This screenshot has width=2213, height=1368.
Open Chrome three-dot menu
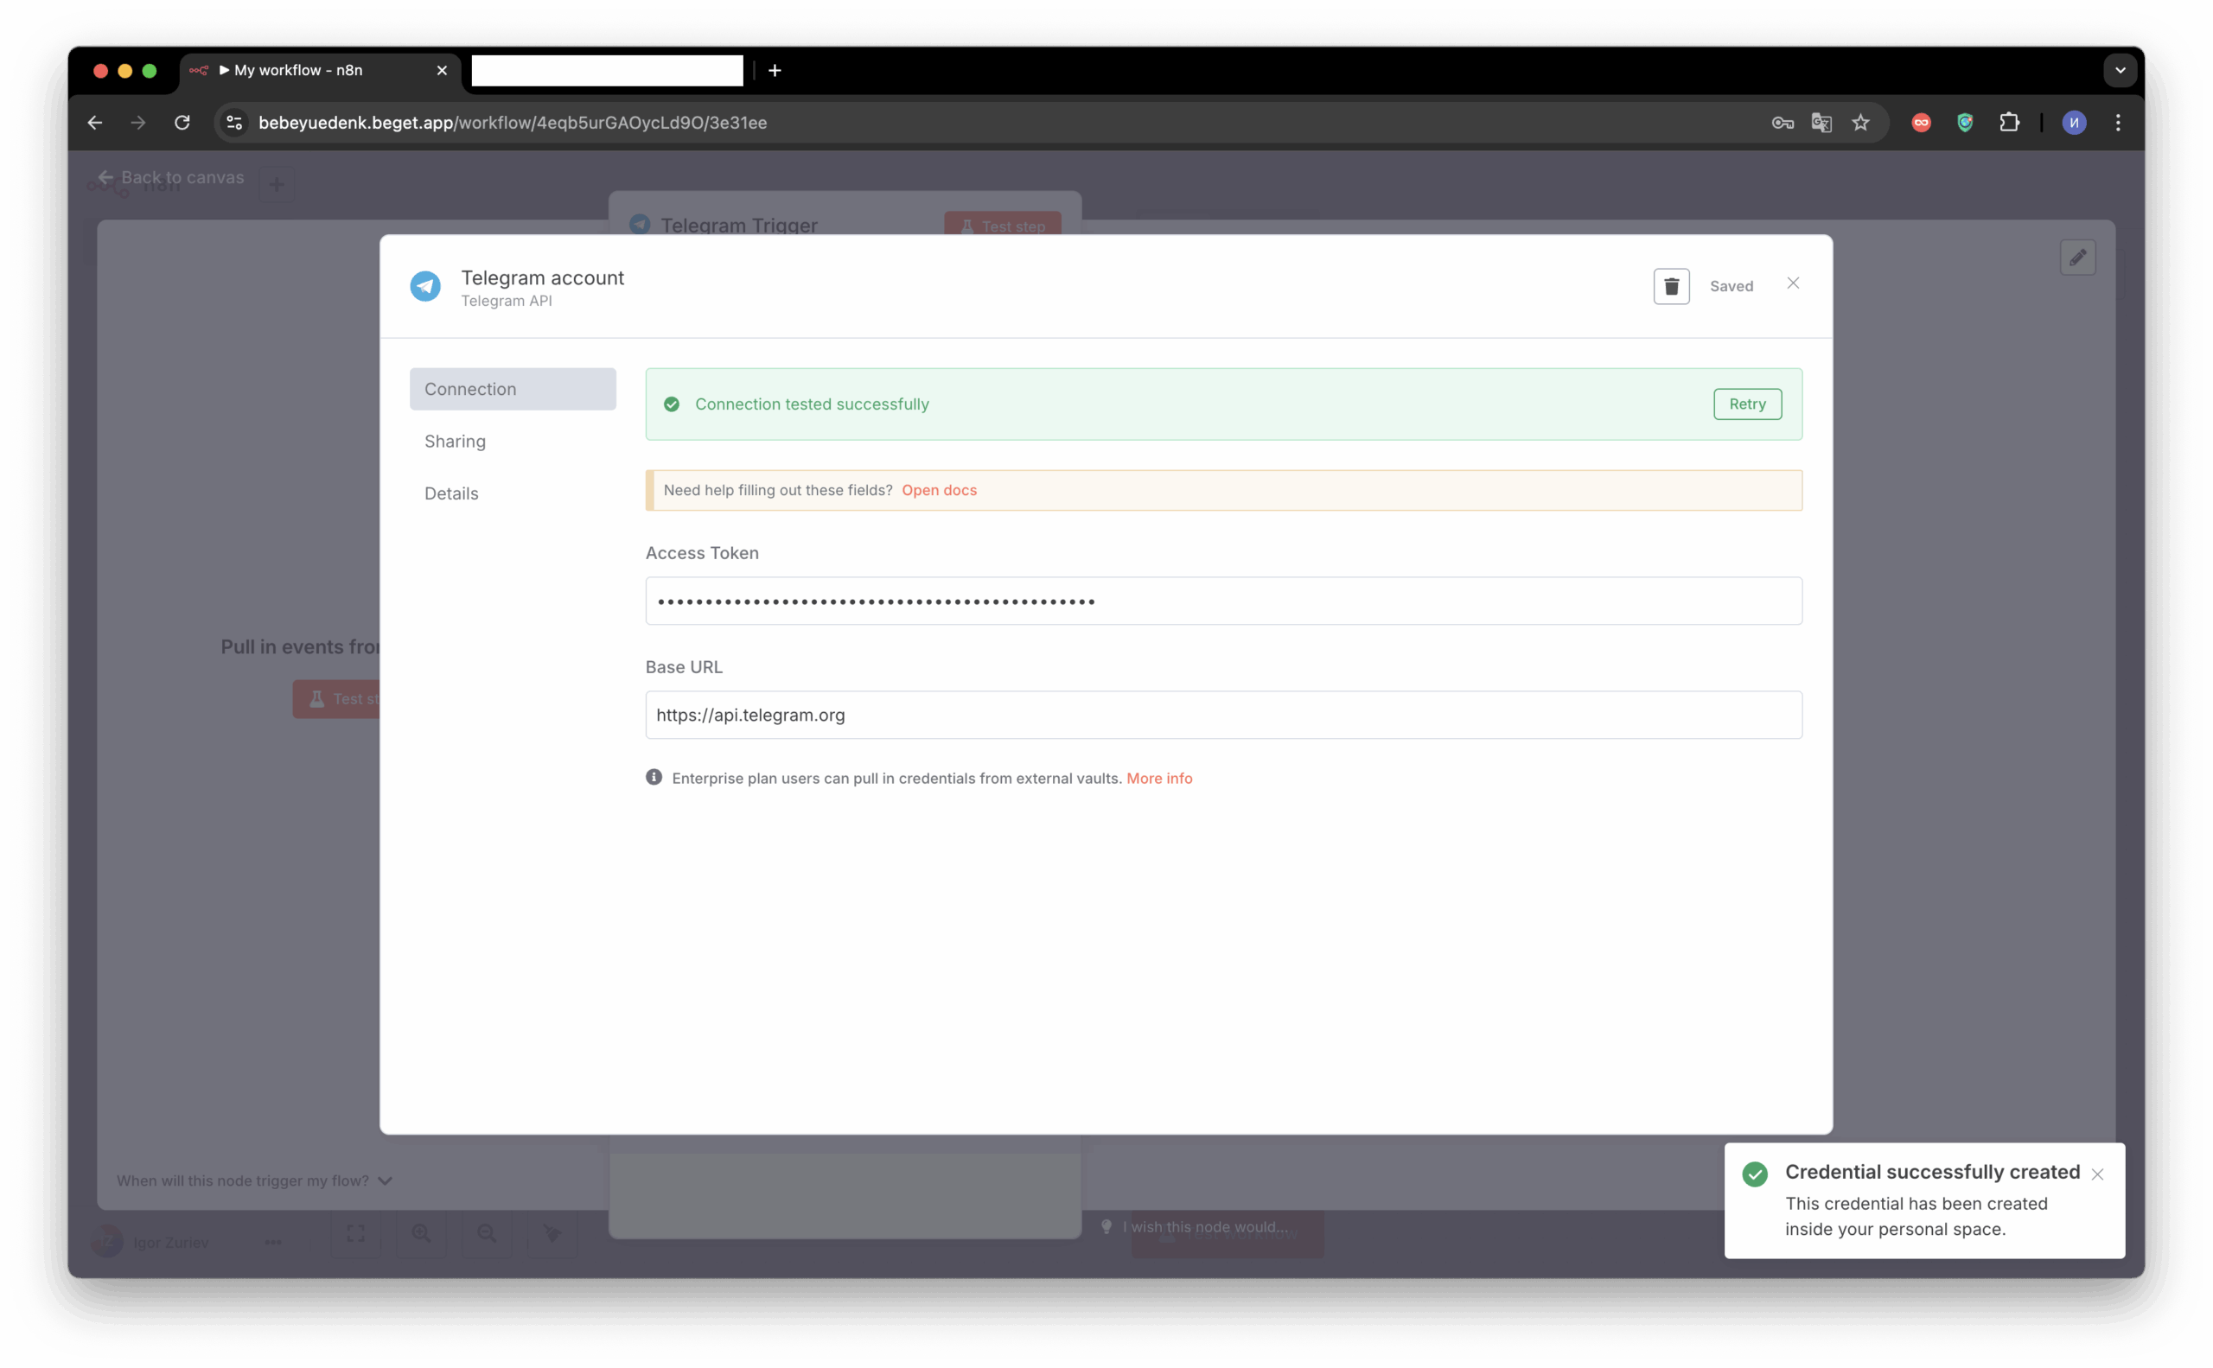pyautogui.click(x=2117, y=123)
